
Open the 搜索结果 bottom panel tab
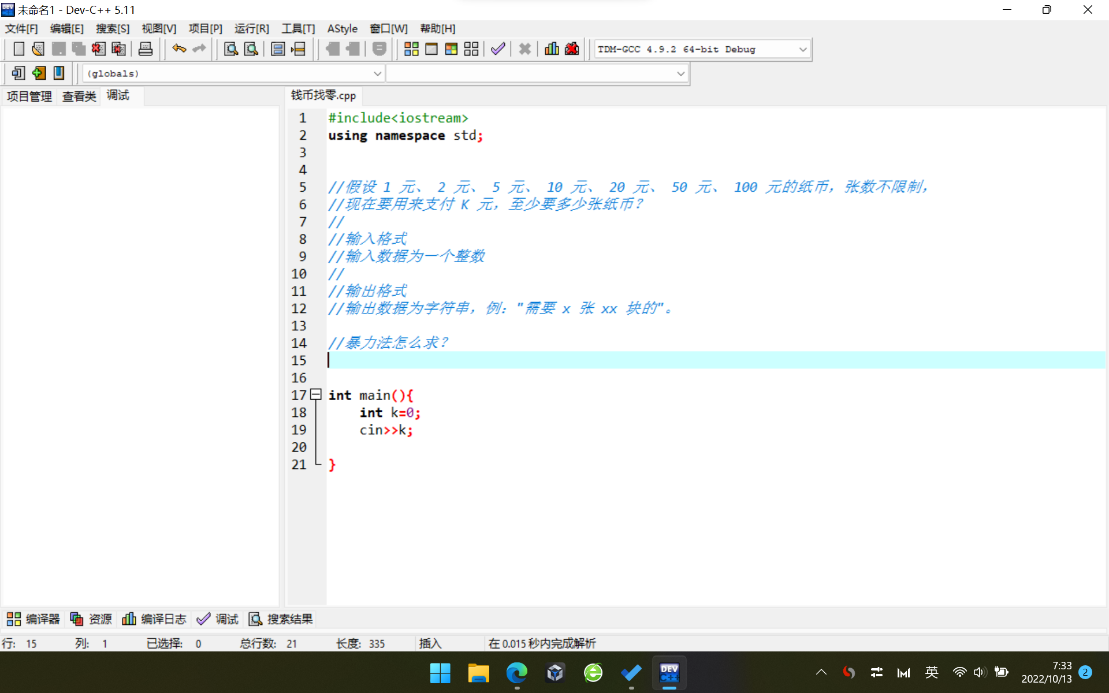[281, 619]
